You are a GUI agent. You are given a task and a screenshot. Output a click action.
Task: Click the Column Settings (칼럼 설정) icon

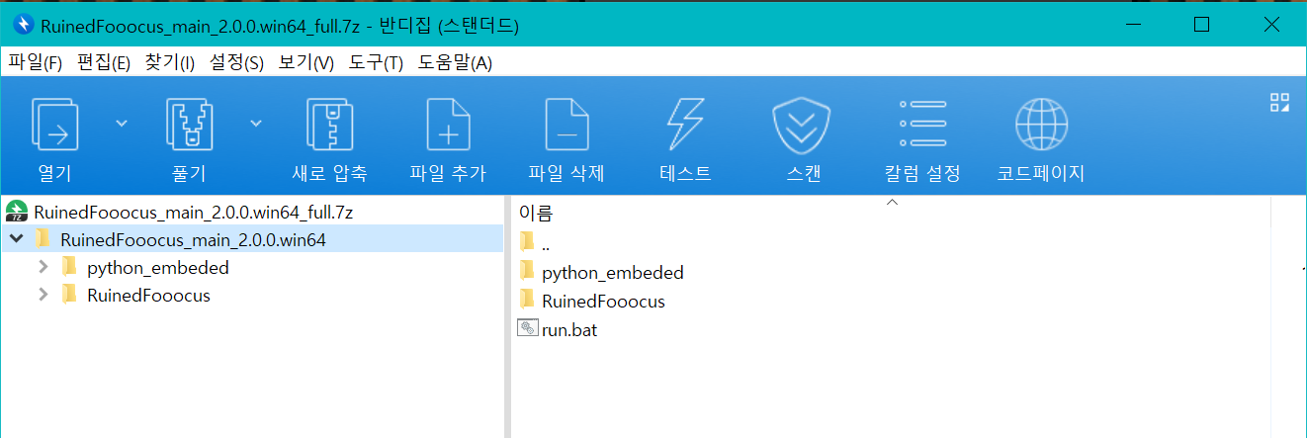coord(922,125)
